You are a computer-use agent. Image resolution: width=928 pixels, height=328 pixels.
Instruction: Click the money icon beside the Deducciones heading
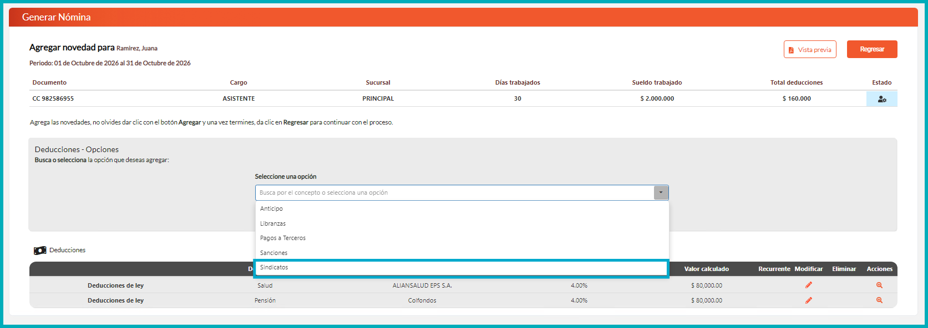40,251
